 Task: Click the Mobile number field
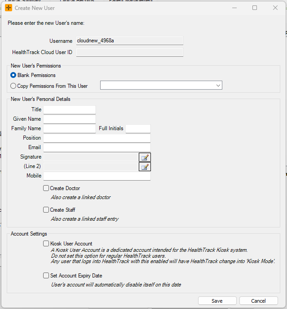[97, 176]
